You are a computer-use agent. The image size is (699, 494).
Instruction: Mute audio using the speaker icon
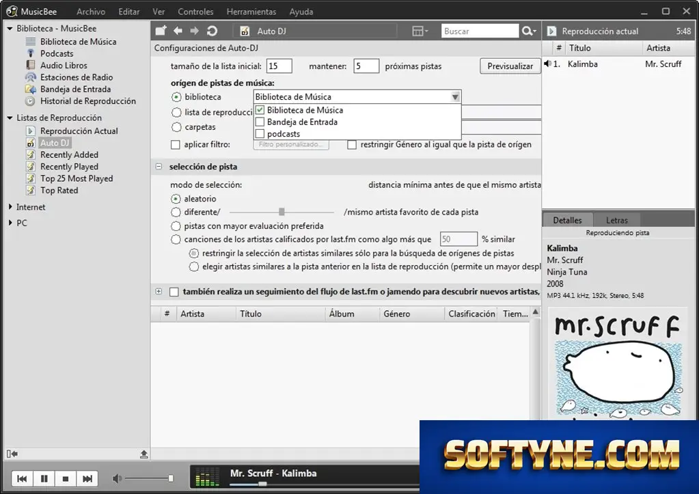[x=117, y=478]
